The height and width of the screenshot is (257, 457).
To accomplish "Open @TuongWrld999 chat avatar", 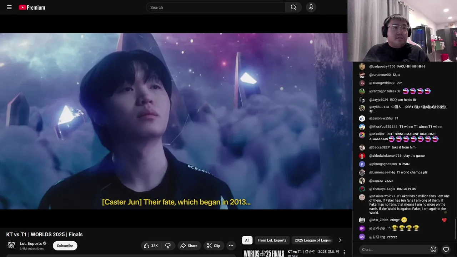I will [362, 83].
